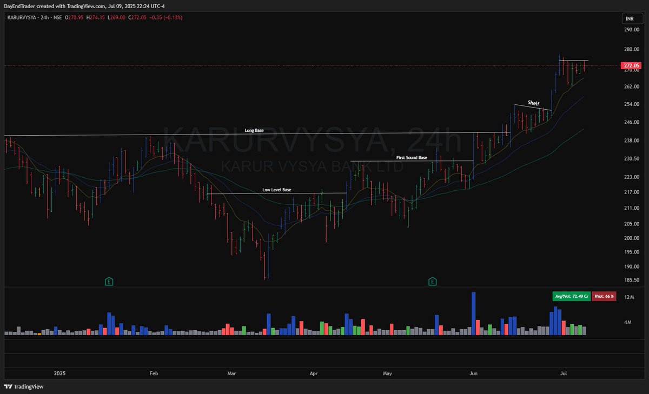649x394 pixels.
Task: Click the 280.00 price axis label
Action: coord(631,50)
